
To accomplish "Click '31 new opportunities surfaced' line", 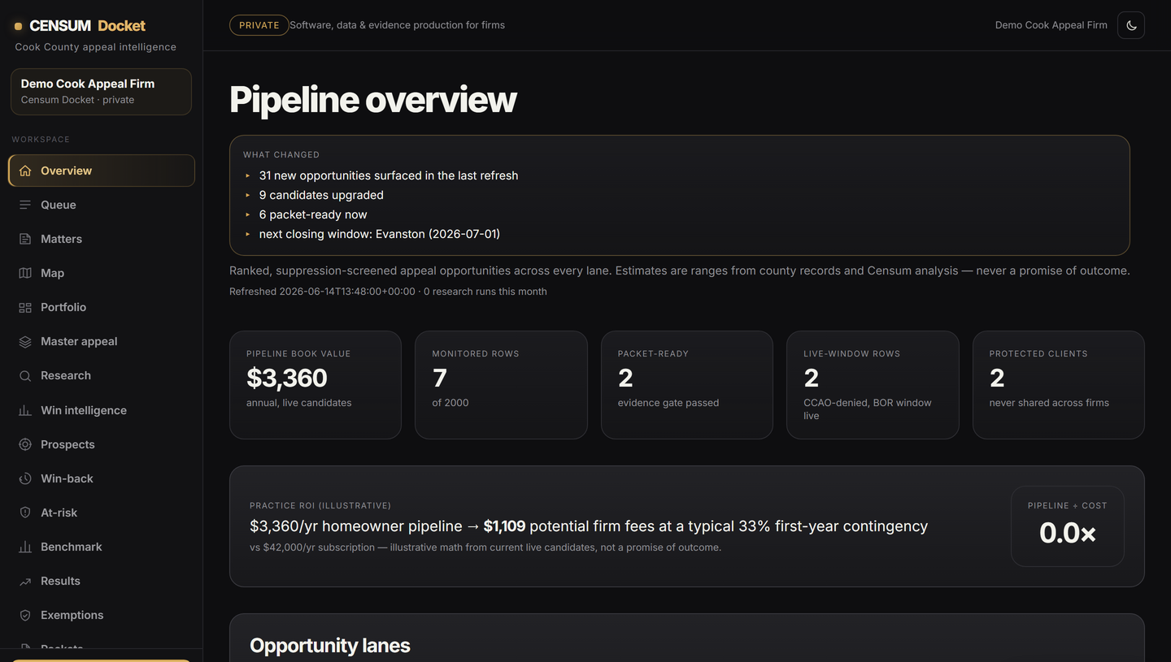I will coord(388,175).
